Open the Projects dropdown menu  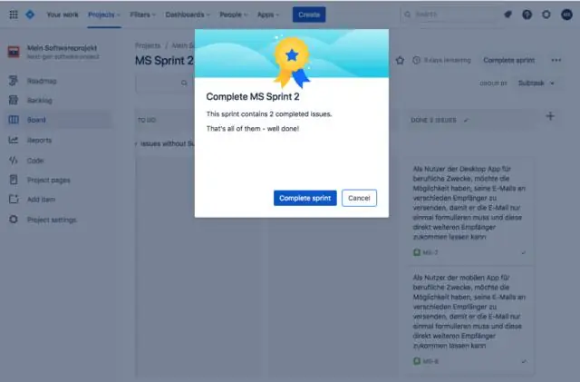[104, 15]
